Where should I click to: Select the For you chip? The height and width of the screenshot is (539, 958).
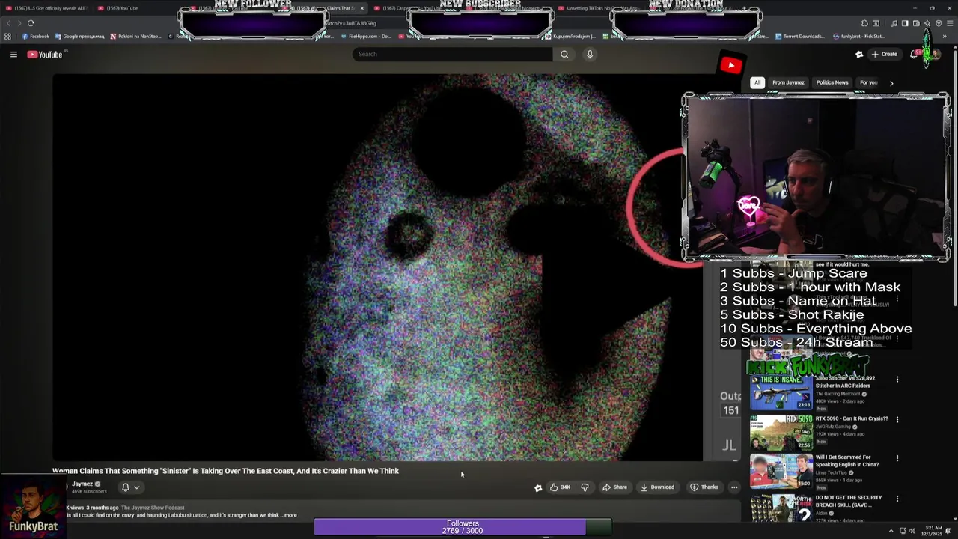click(x=868, y=82)
